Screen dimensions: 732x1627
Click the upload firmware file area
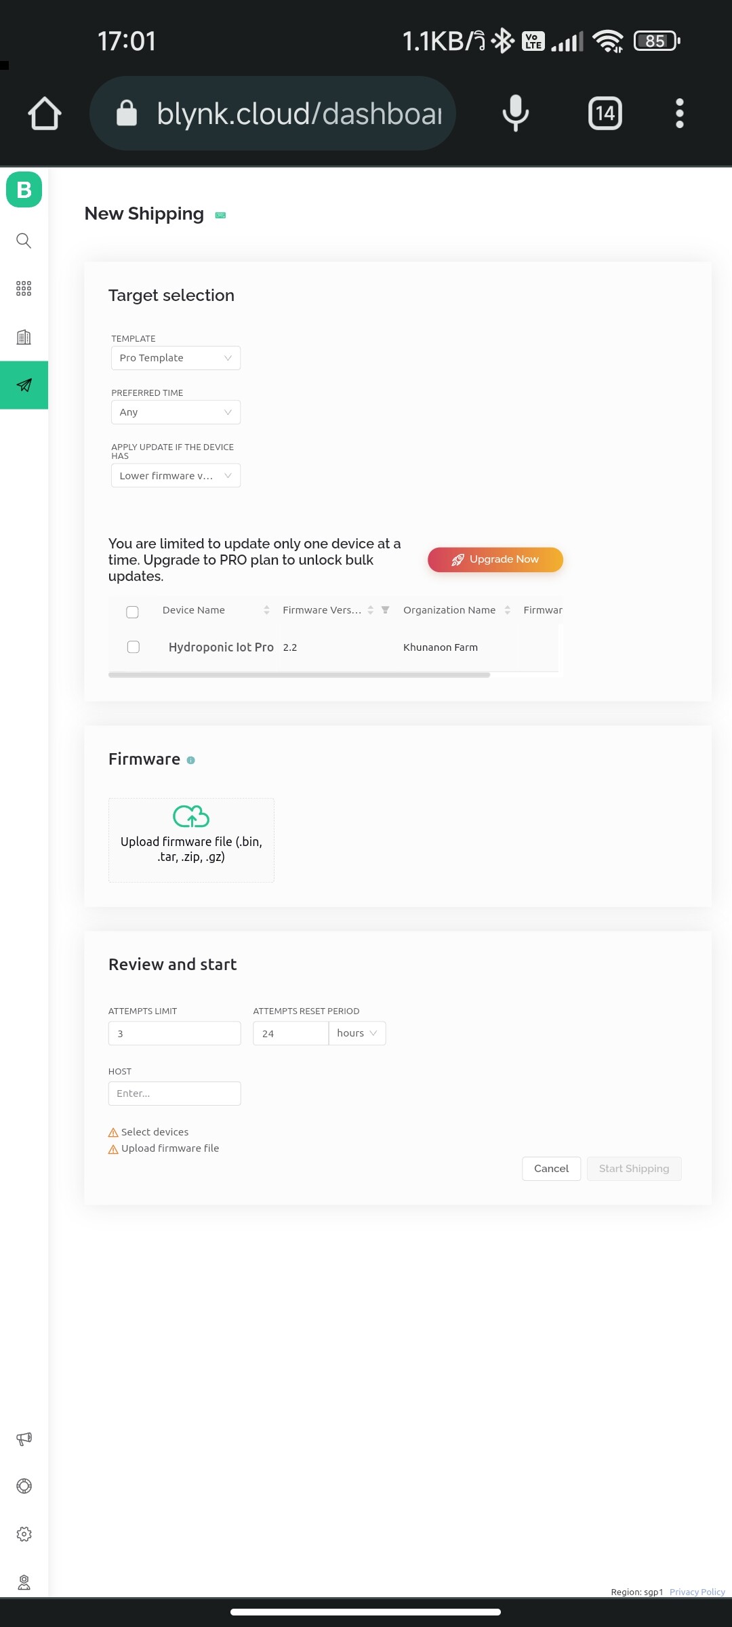(190, 840)
